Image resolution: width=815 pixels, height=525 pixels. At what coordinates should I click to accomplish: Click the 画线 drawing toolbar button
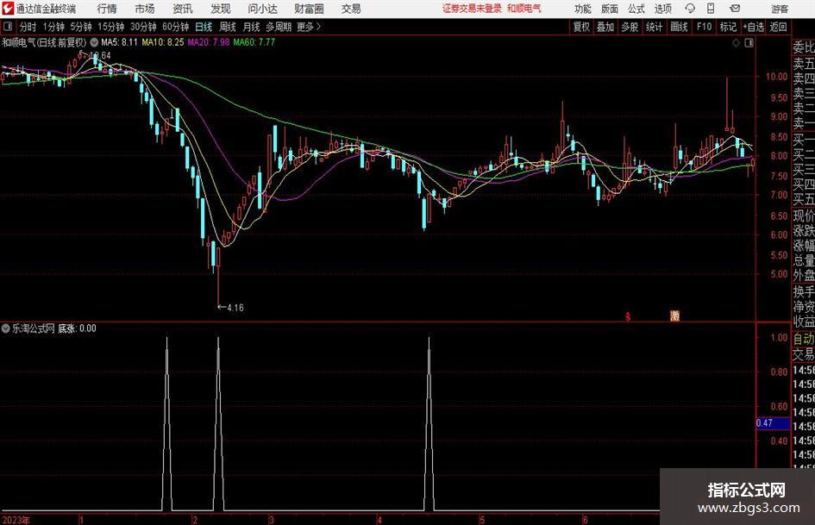(679, 27)
